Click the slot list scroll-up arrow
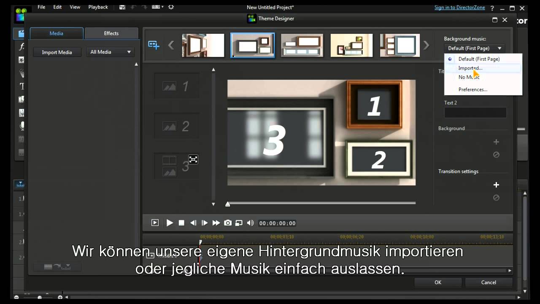The width and height of the screenshot is (540, 304). pos(213,70)
